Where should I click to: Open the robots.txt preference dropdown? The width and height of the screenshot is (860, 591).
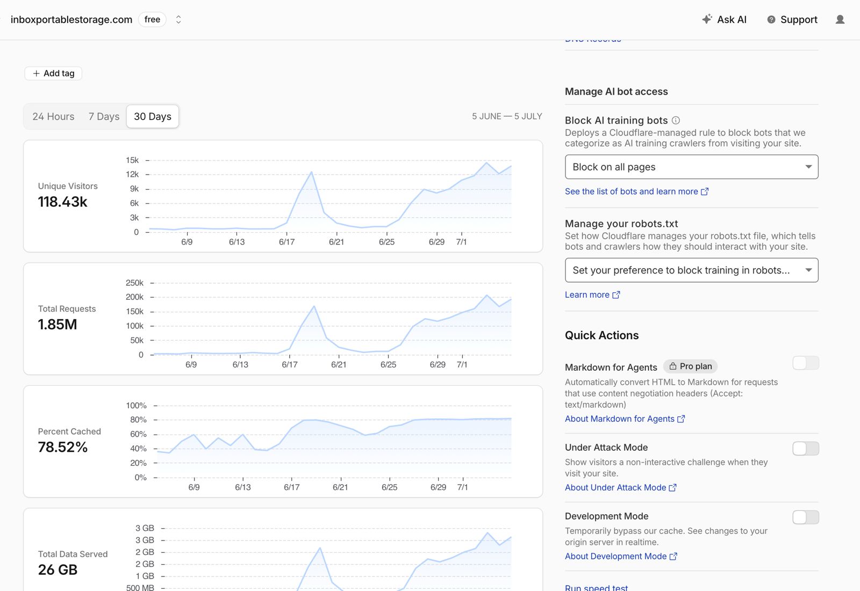tap(691, 270)
